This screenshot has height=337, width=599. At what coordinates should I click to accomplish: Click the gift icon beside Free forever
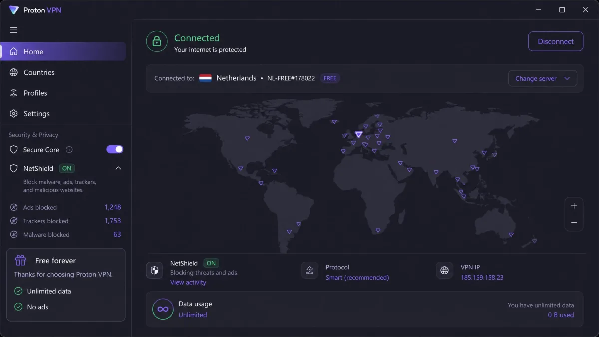tap(20, 260)
